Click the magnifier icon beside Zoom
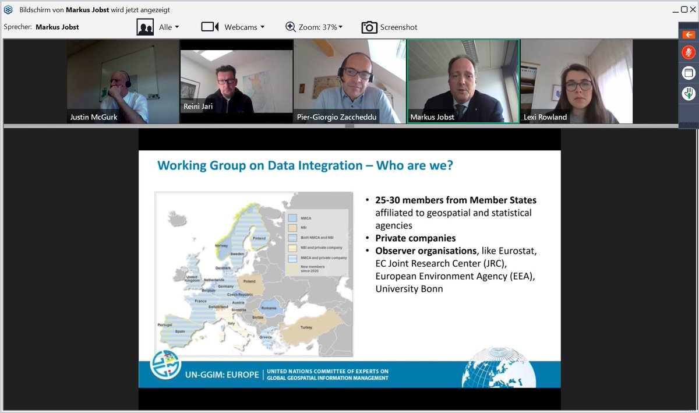 click(x=290, y=27)
